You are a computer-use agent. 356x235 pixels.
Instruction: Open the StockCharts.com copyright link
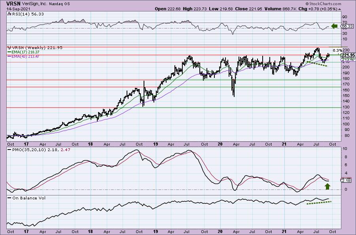(x=323, y=4)
